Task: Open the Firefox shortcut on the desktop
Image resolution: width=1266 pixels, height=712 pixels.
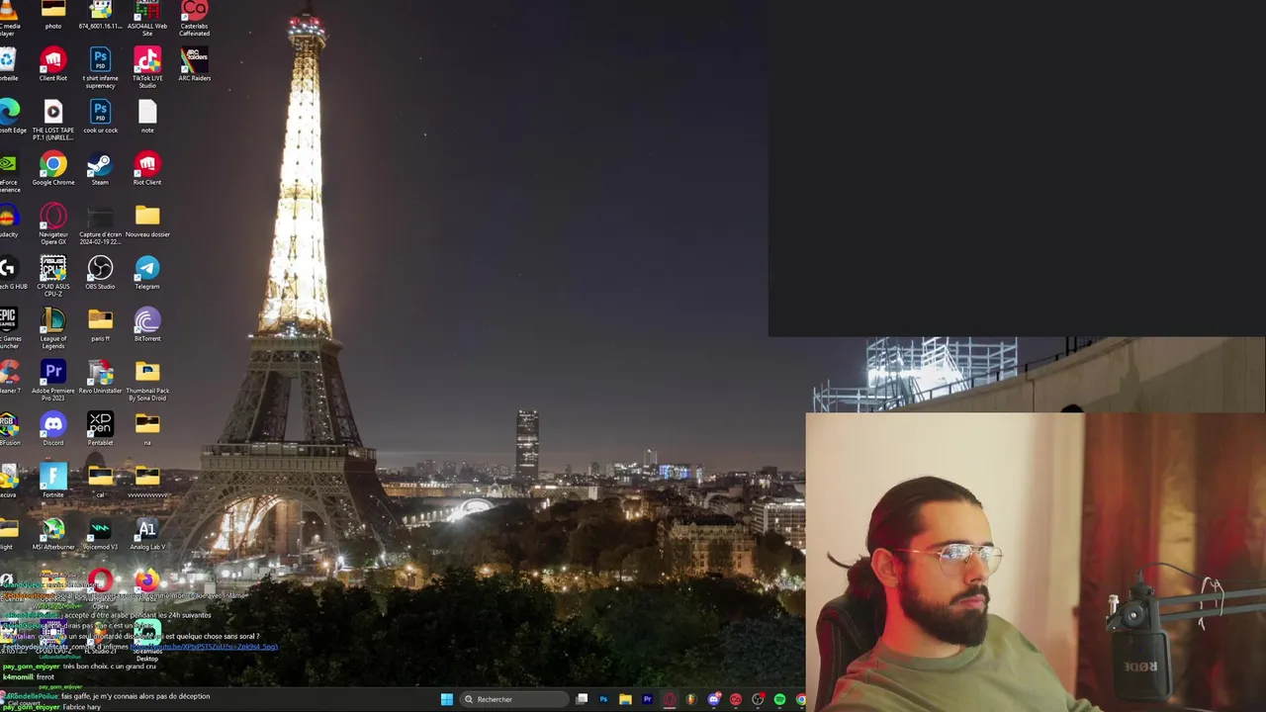Action: (x=147, y=584)
